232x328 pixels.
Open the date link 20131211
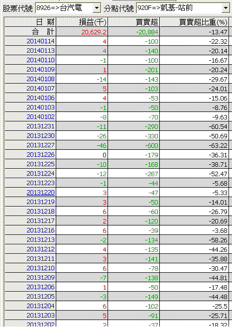[x=41, y=259]
